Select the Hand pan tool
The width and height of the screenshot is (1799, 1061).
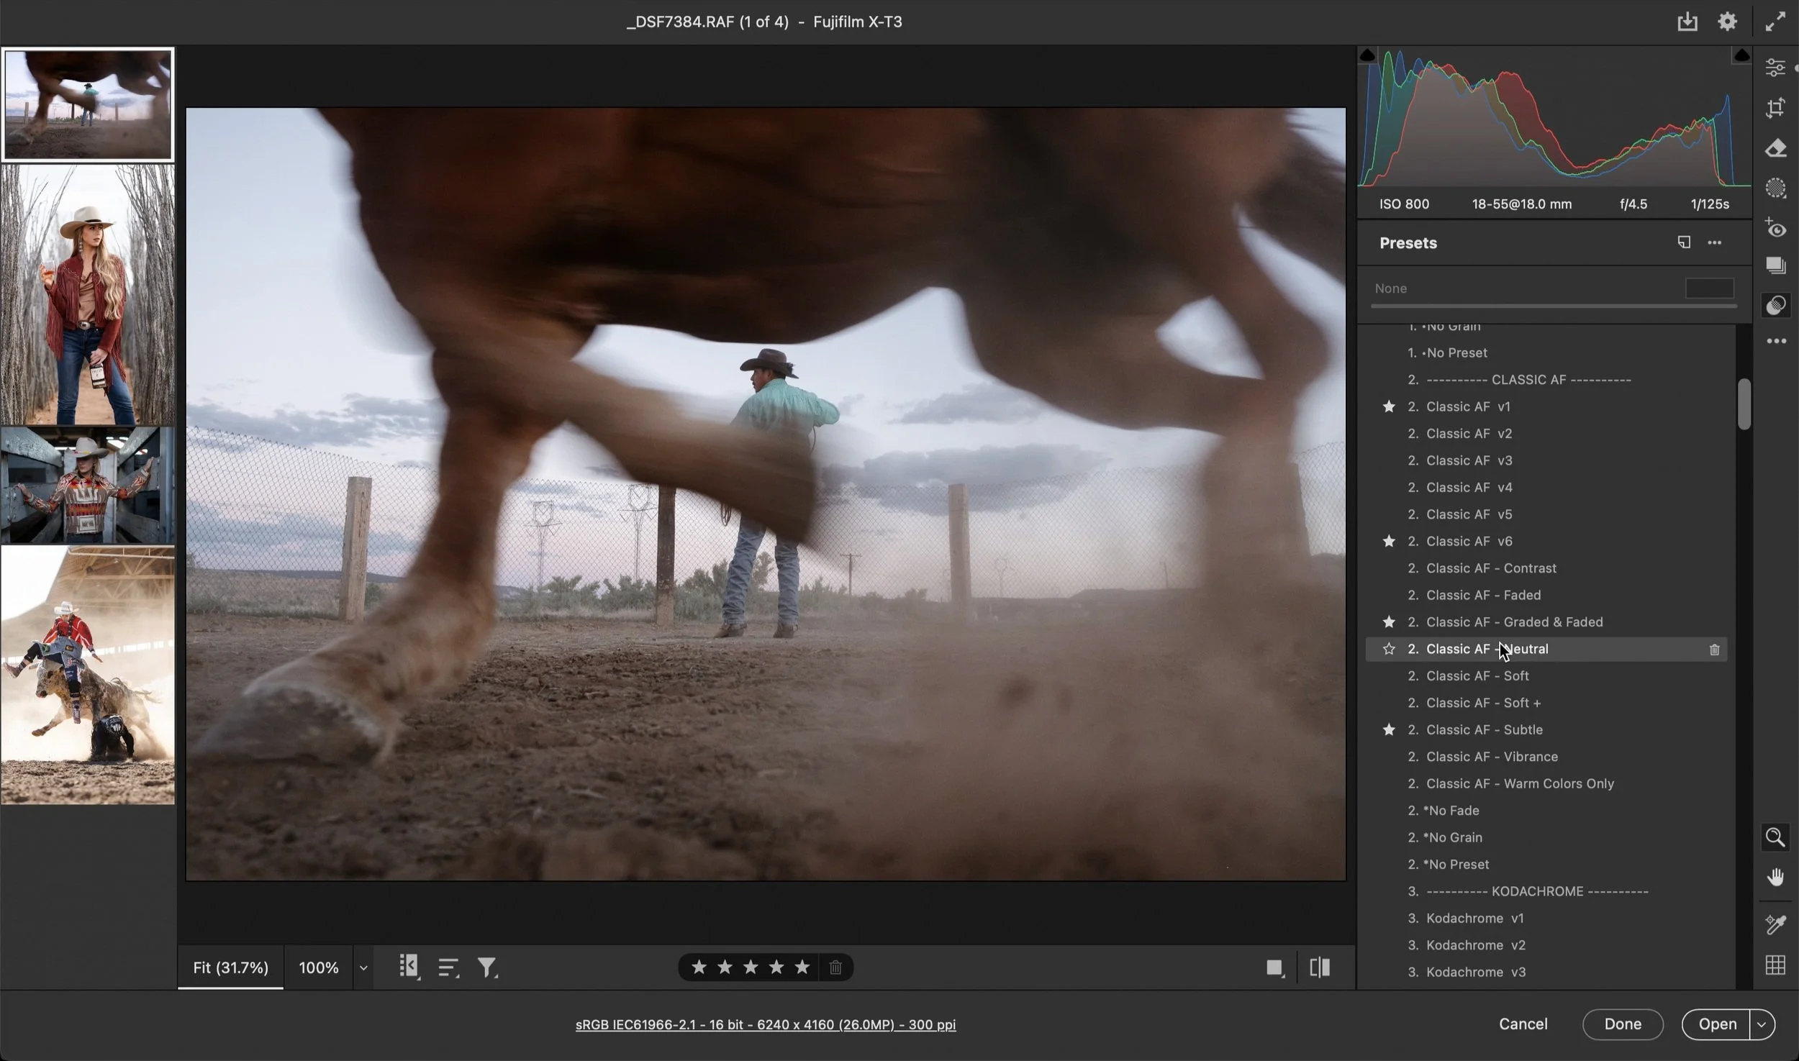(1775, 878)
